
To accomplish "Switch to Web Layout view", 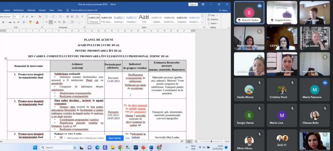I will tap(196, 141).
